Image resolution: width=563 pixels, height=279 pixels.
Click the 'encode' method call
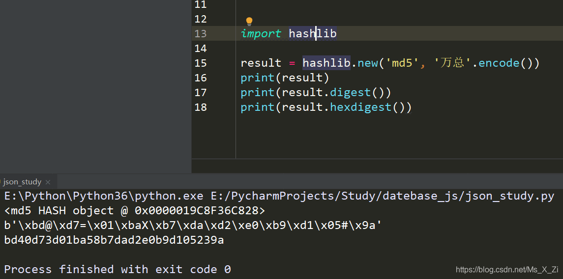(499, 63)
